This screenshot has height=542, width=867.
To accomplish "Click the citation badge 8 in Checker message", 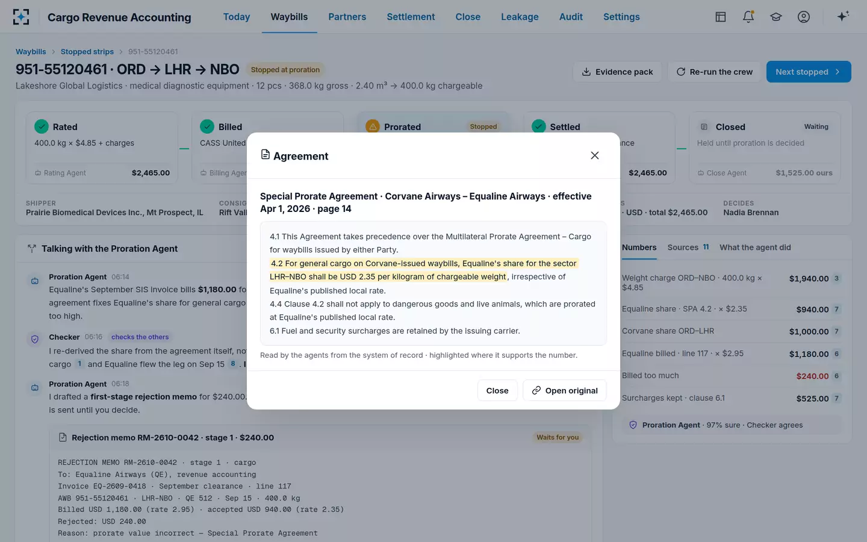I will coord(233,364).
